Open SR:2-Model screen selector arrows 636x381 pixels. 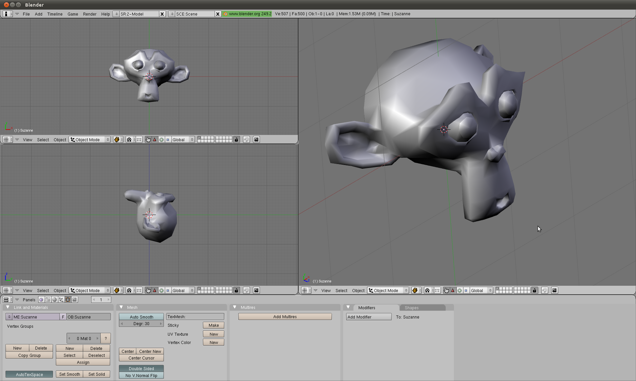[x=116, y=14]
